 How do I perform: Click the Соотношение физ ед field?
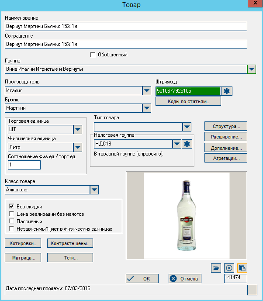tap(24, 165)
